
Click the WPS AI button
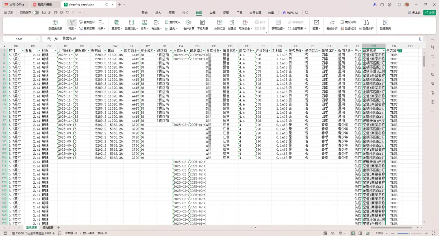[290, 13]
